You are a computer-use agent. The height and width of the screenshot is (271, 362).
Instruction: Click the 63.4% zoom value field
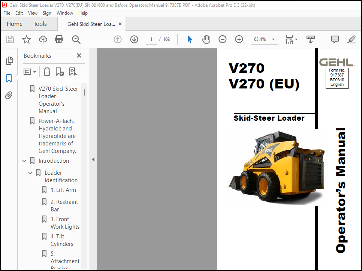(x=260, y=39)
